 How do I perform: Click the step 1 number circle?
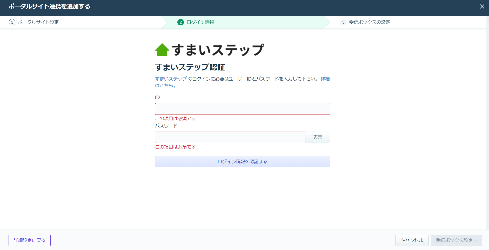12,22
